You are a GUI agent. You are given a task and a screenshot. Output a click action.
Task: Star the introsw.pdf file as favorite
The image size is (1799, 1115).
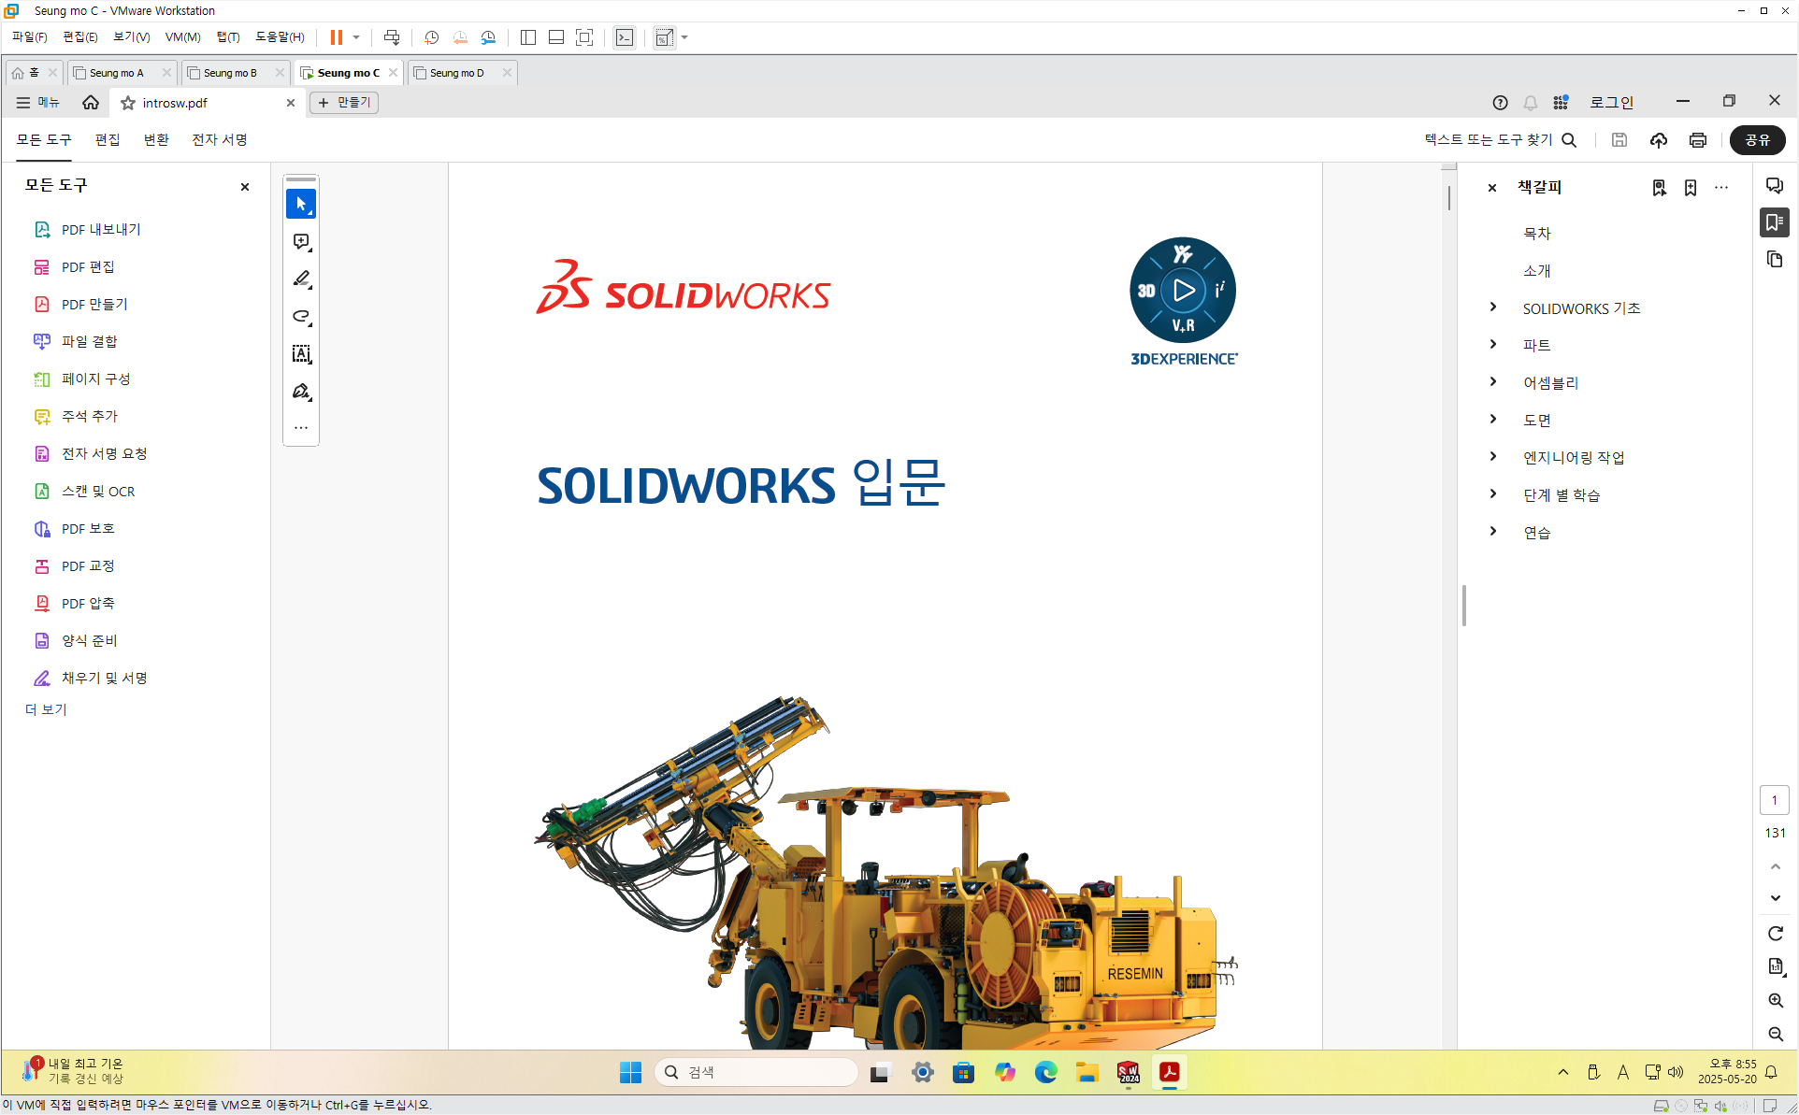(128, 103)
